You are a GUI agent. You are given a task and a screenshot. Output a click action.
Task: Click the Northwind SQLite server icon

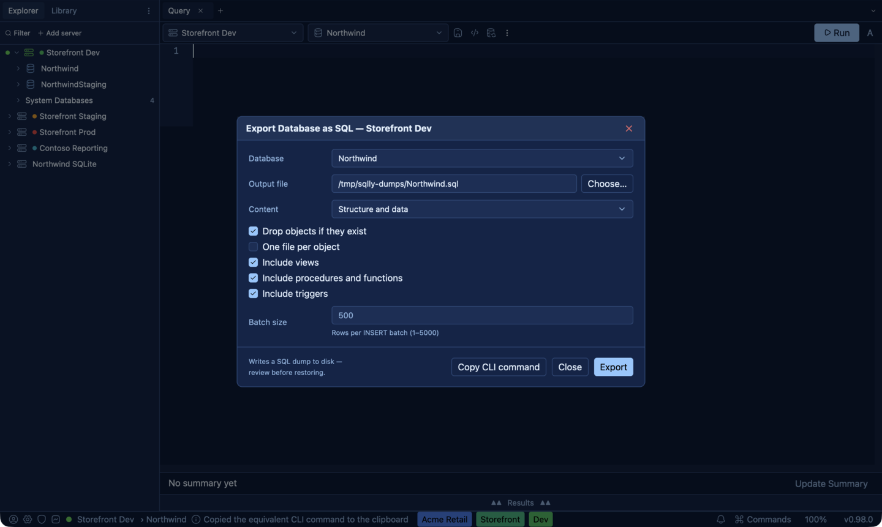pyautogui.click(x=22, y=164)
